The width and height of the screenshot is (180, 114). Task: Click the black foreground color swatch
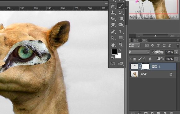(x=115, y=52)
